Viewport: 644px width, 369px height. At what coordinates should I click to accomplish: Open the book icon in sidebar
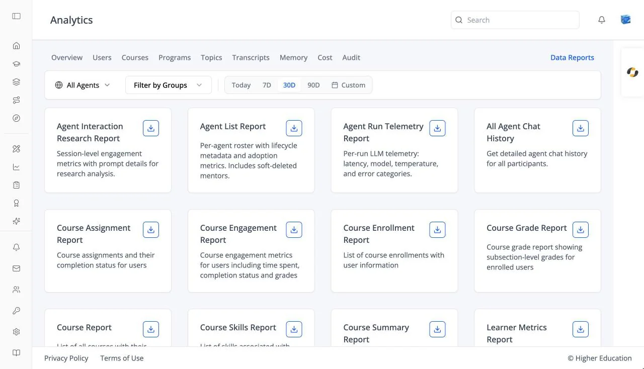(x=16, y=353)
